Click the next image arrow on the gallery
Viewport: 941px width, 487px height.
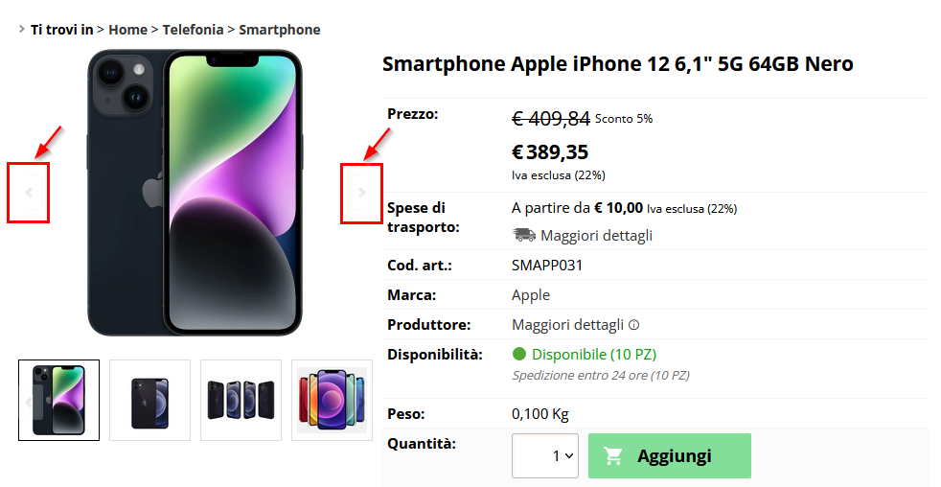coord(362,193)
